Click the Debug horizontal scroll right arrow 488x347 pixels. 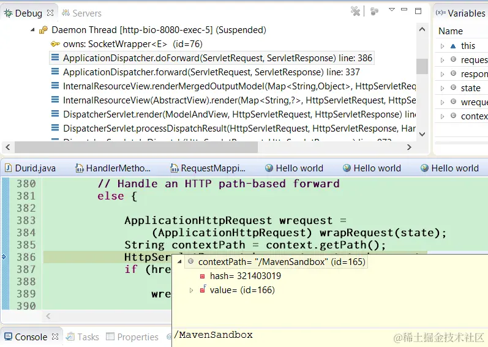click(x=409, y=147)
